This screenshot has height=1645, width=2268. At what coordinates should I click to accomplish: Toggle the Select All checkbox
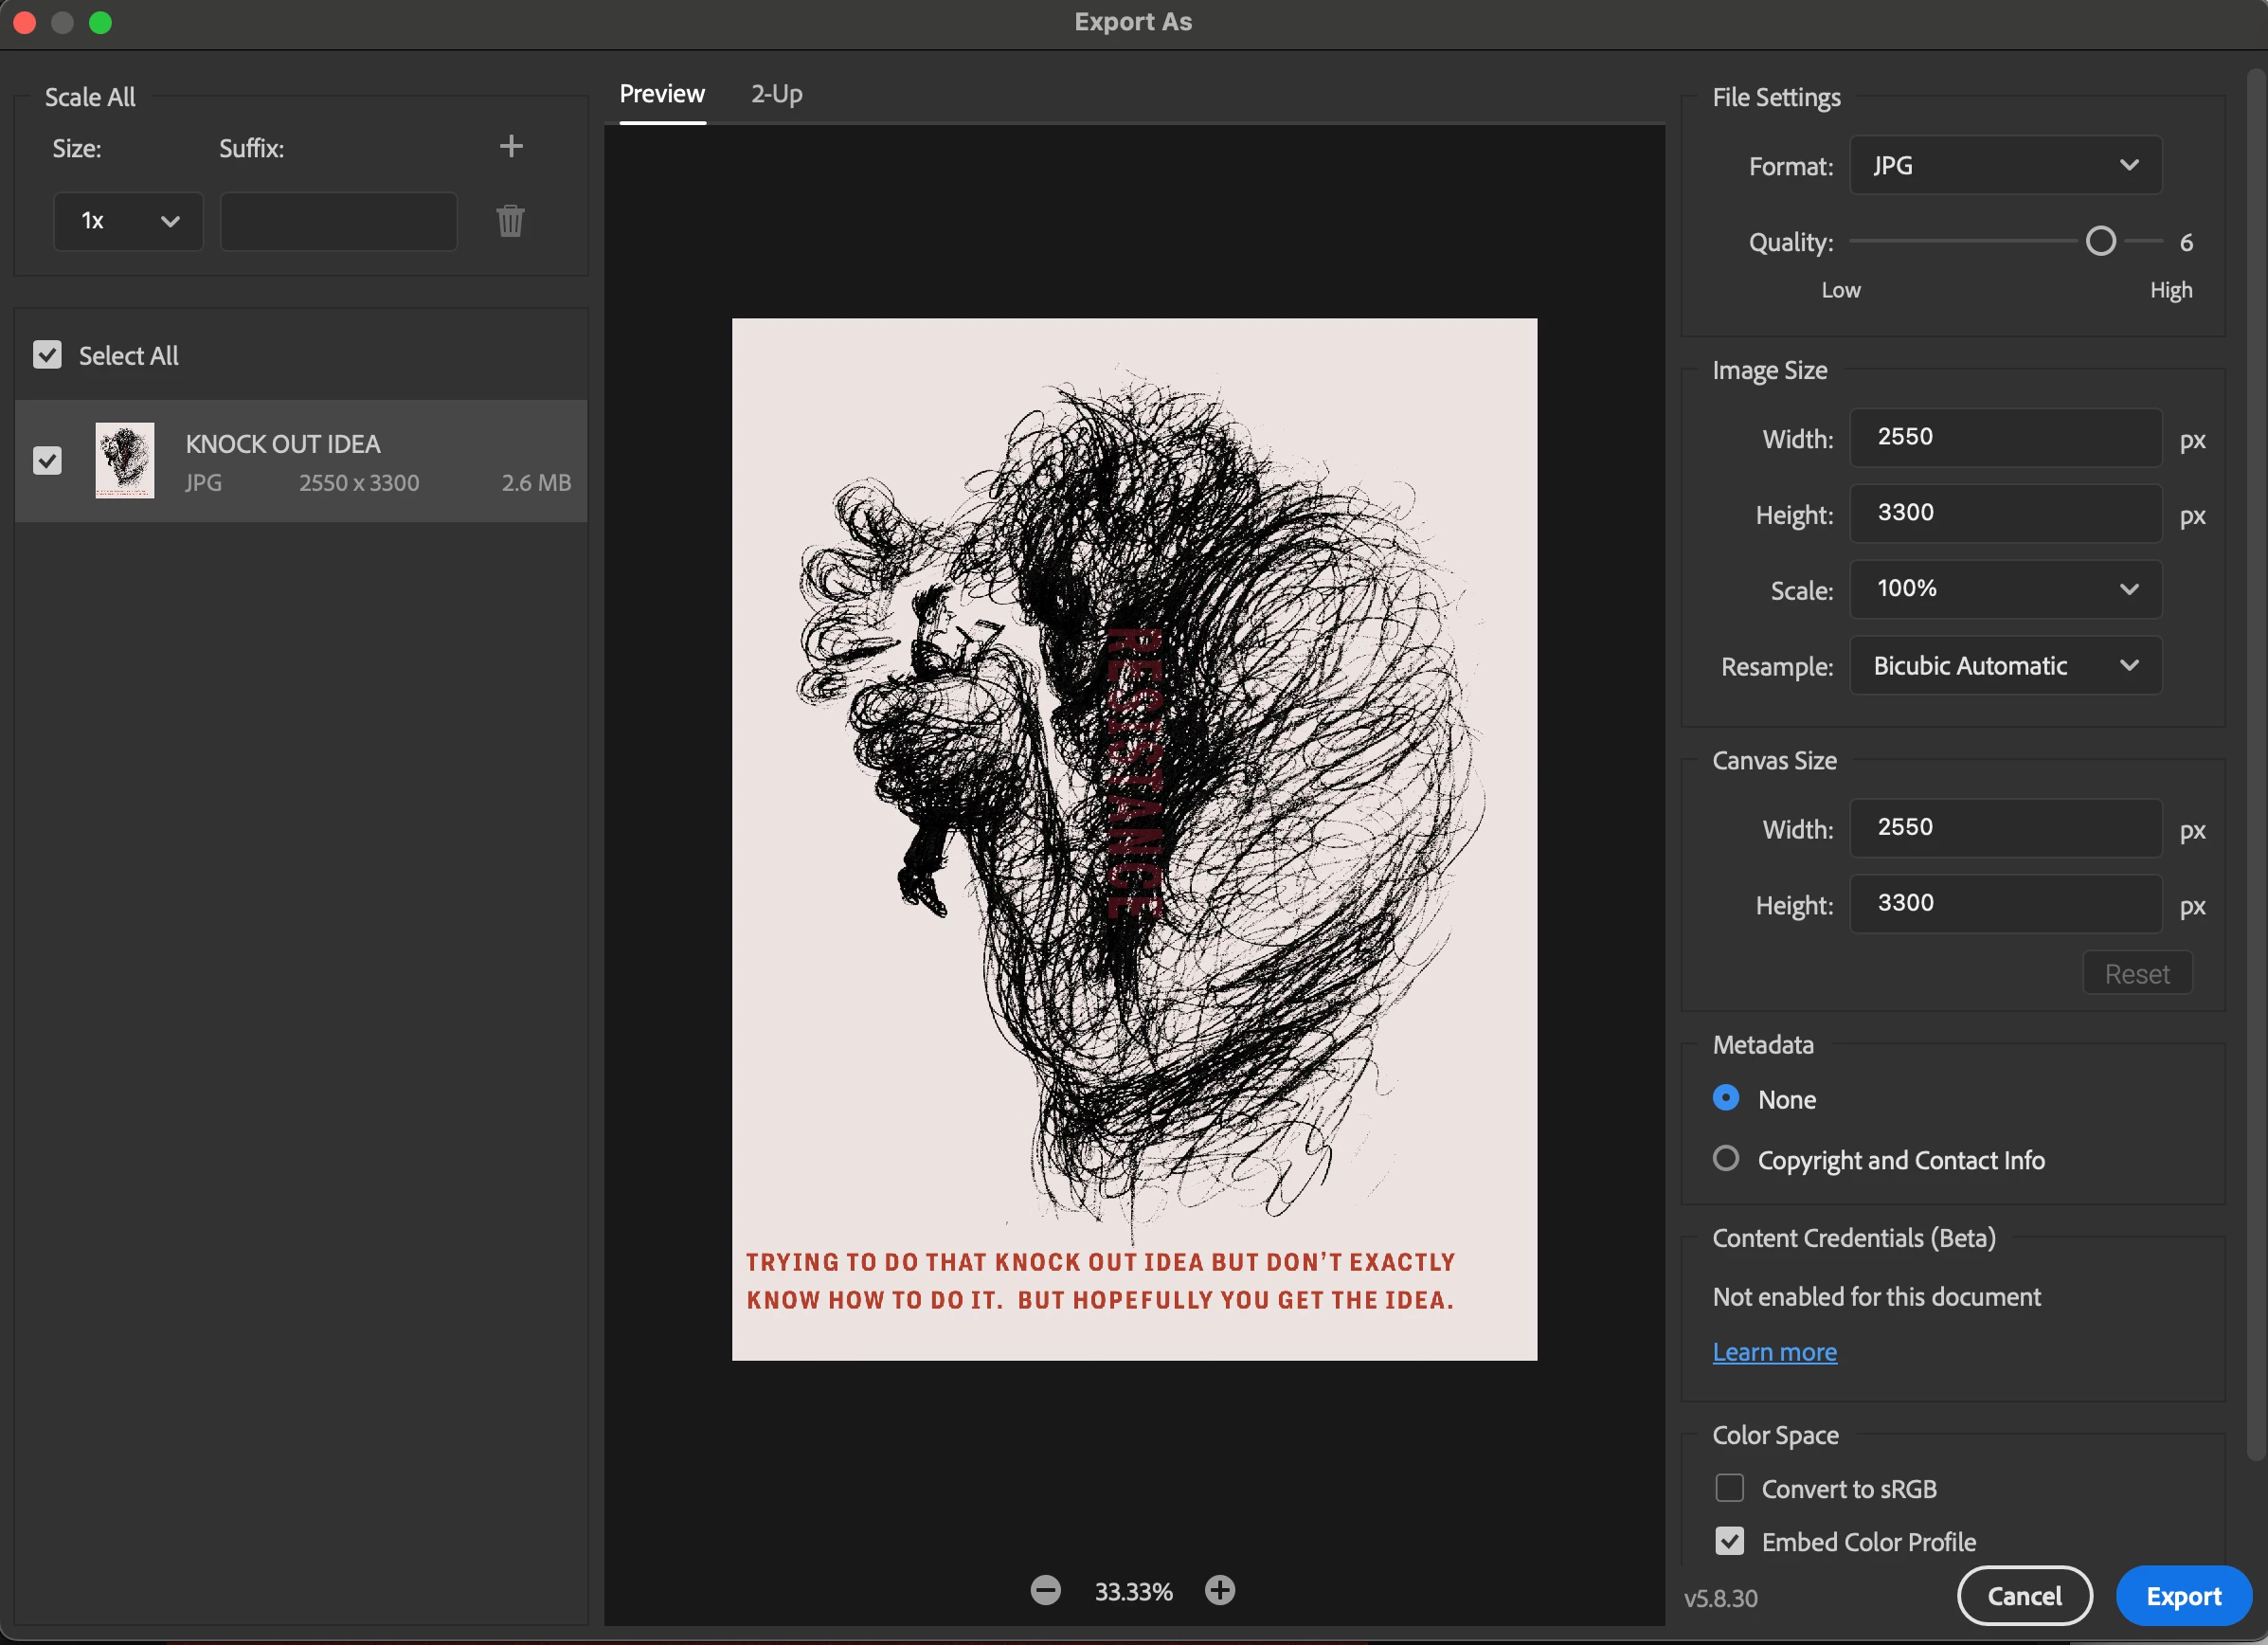pyautogui.click(x=47, y=355)
